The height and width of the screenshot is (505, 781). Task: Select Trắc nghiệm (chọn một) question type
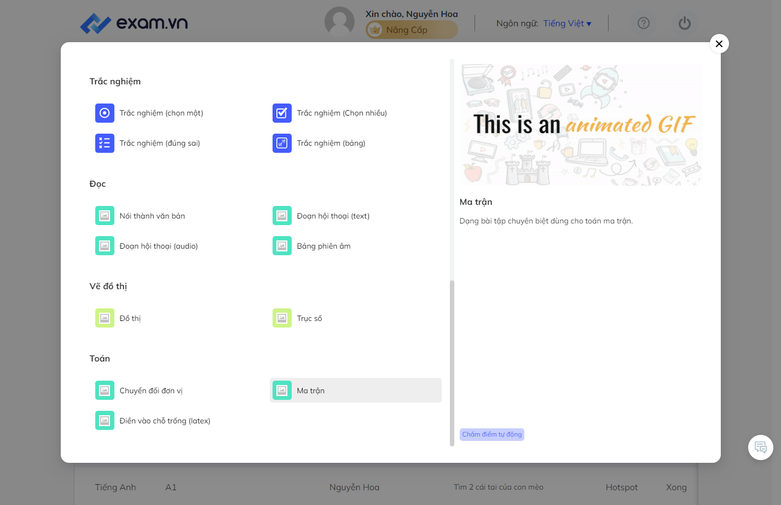[161, 113]
